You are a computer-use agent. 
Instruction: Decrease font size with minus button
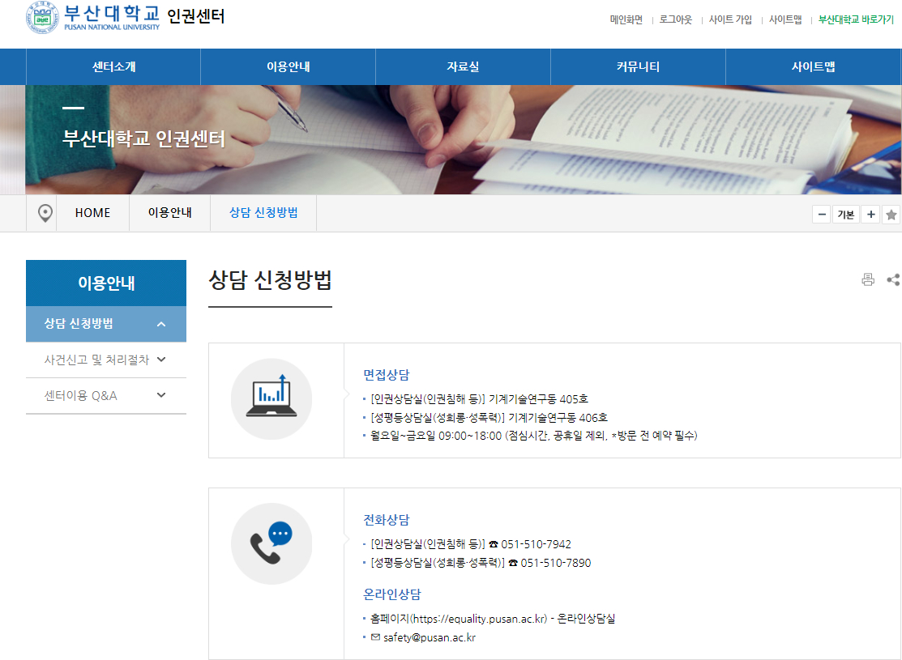(x=822, y=215)
